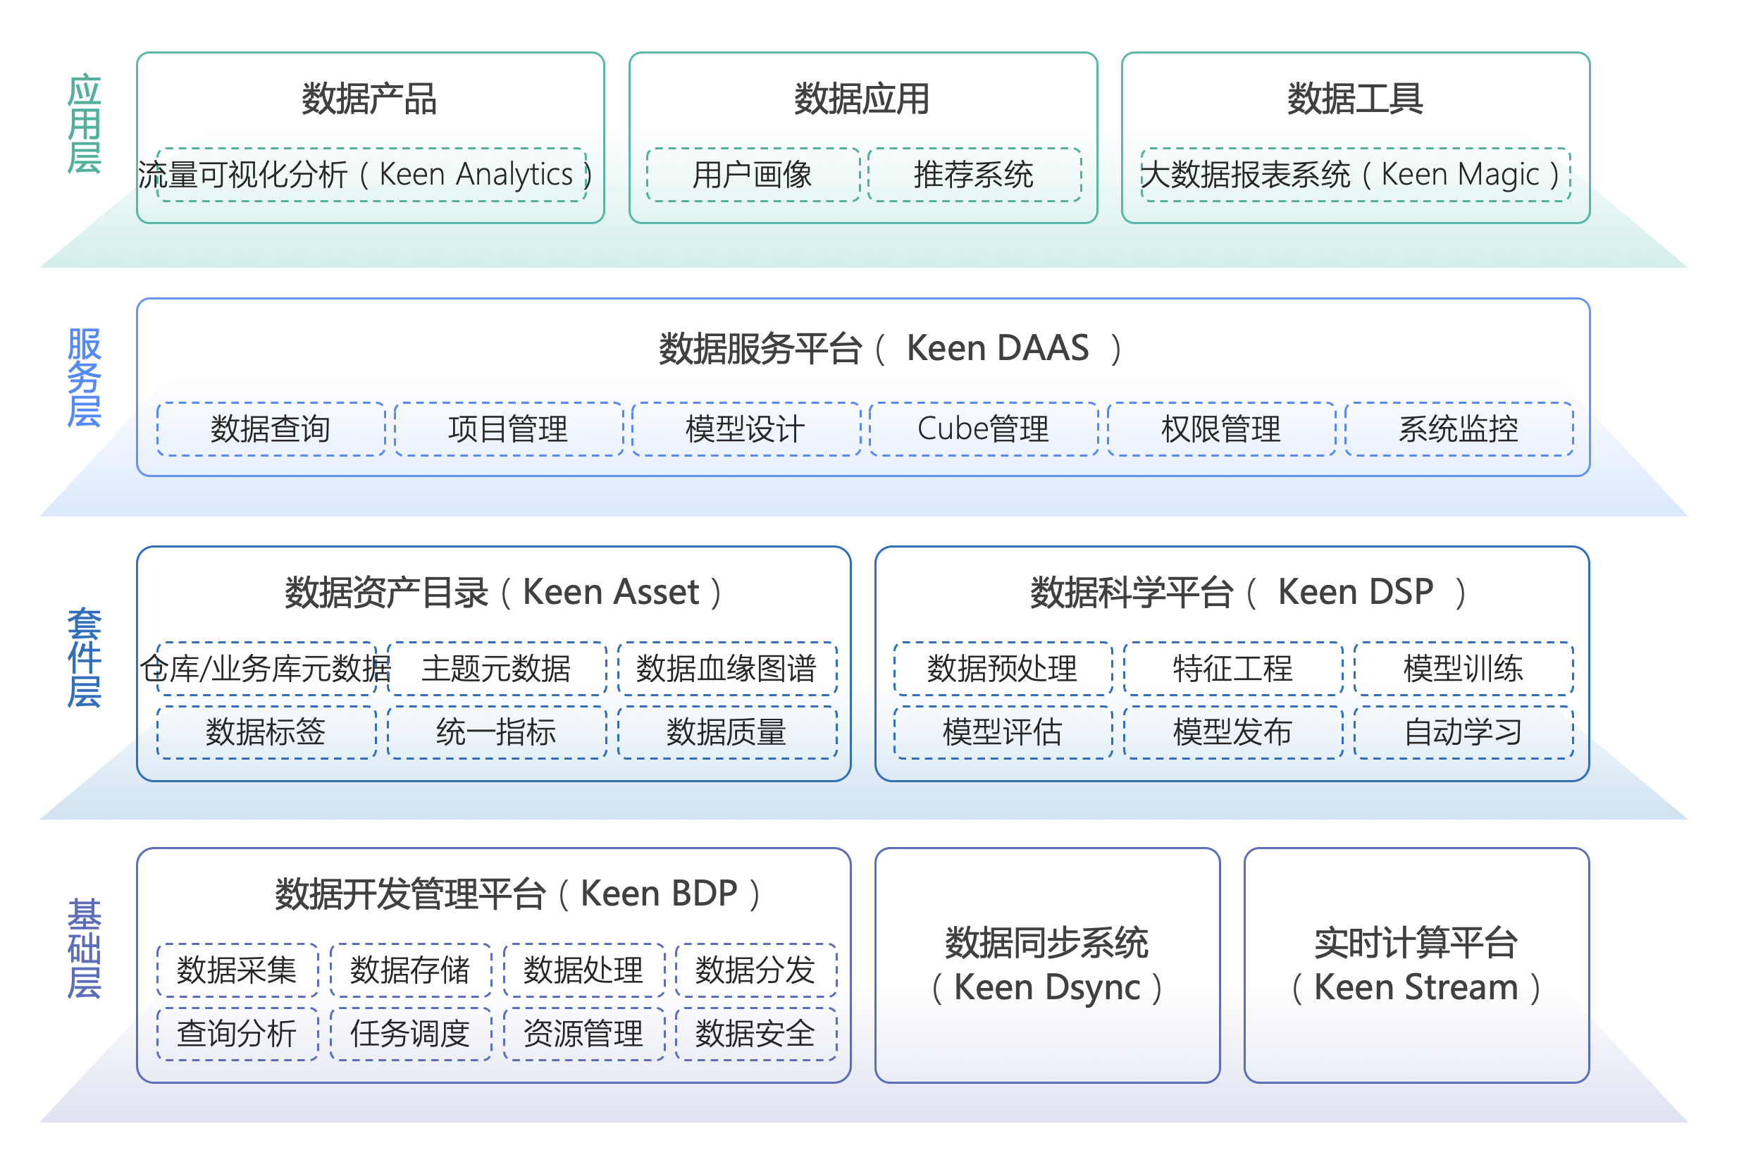Click the 统一指标 box
This screenshot has width=1739, height=1174.
coord(497,731)
